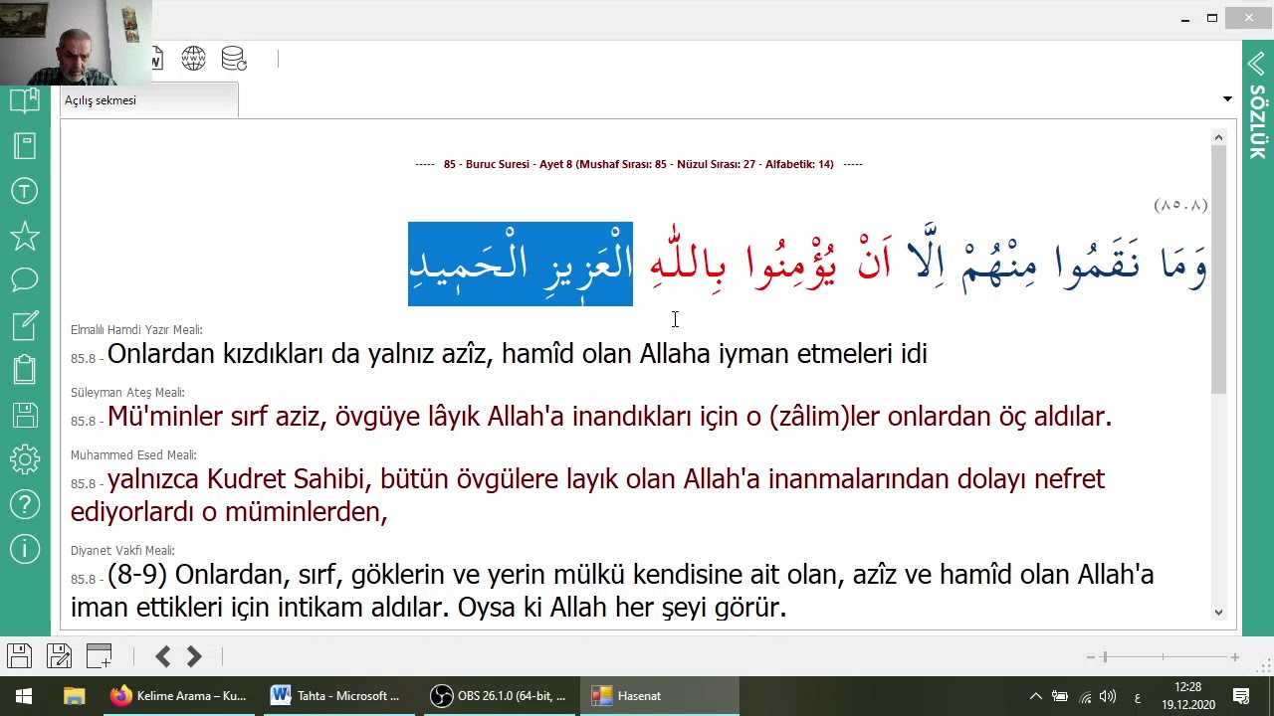Screen dimensions: 1274x716
Task: Click the Buruc Suresi Ayet 8 header
Action: tap(639, 164)
